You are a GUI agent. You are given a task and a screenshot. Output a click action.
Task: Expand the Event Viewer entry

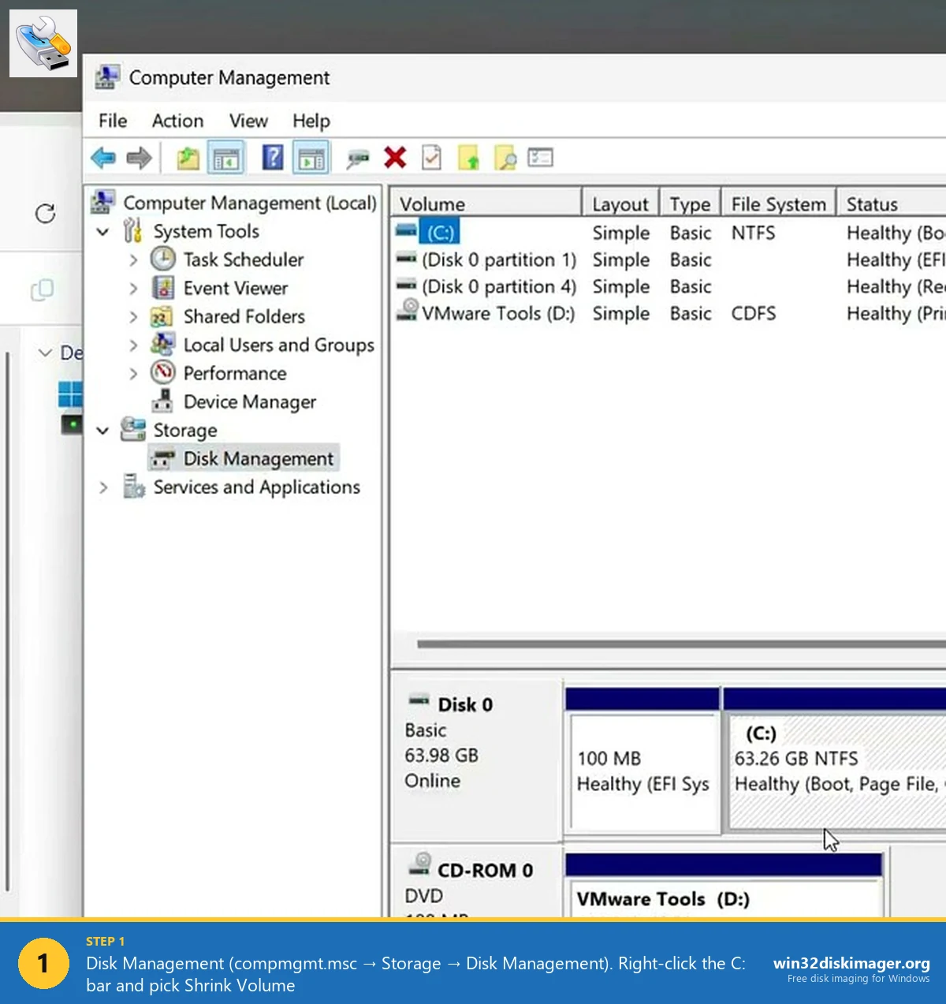click(132, 288)
